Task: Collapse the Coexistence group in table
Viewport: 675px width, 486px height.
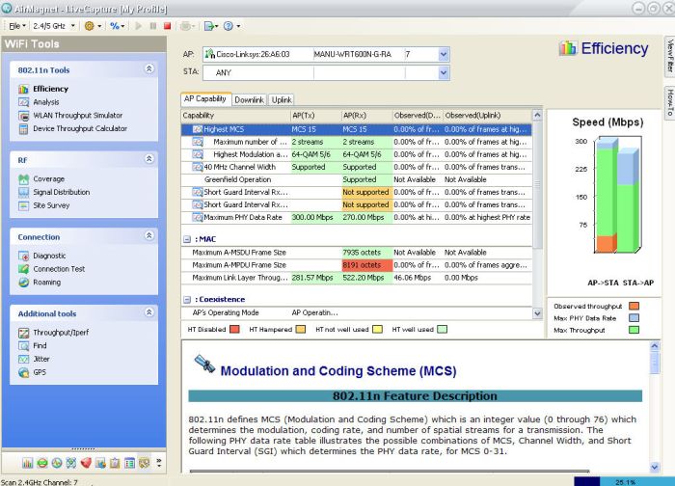Action: 187,300
